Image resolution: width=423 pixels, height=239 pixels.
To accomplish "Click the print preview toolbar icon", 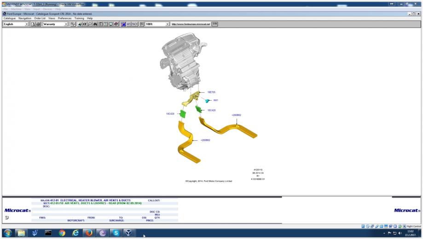I will coord(33,24).
